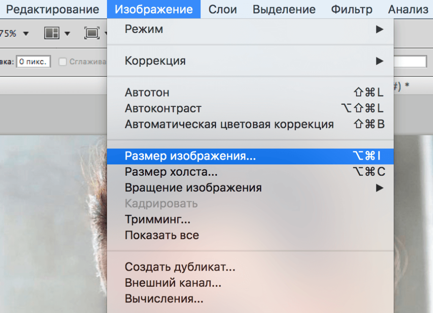Expand the Вращение изображения submenu
The image size is (433, 313).
(379, 188)
